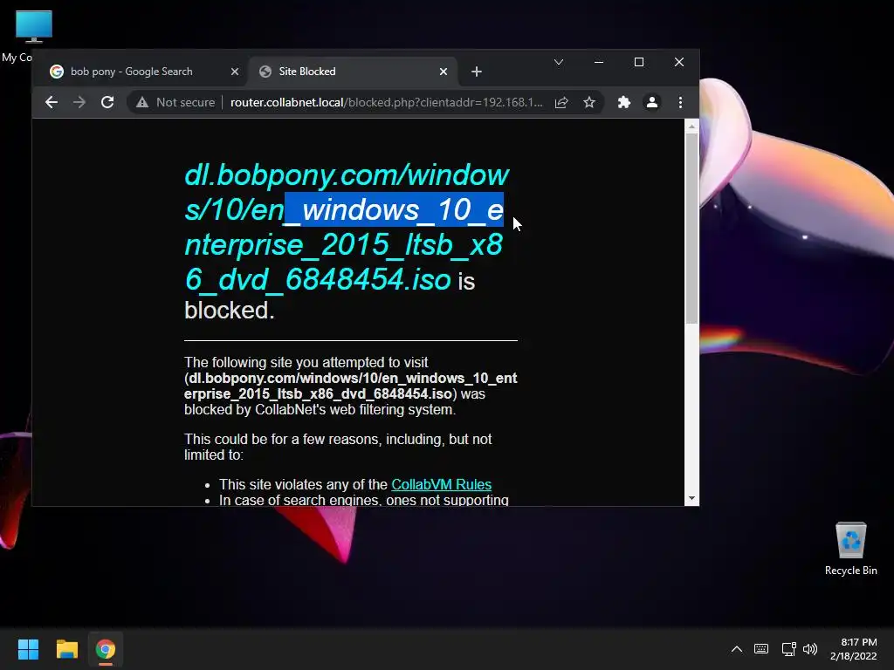This screenshot has height=670, width=894.
Task: Open the clock showing 8:17 PM
Action: click(854, 649)
